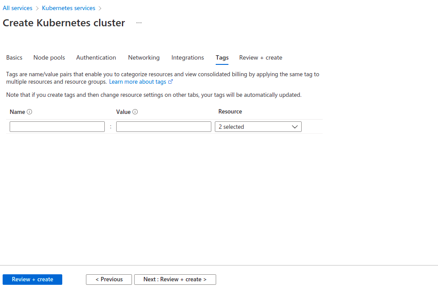Click the 'Create Kubernetes cluster' page title
The height and width of the screenshot is (287, 438).
64,23
